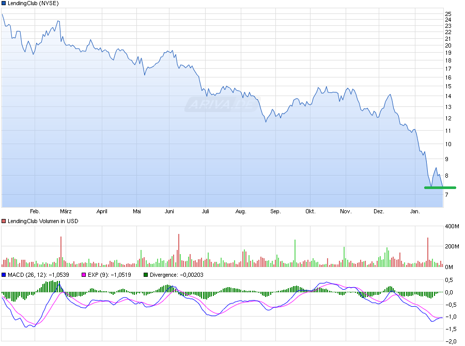Select the Dez. axis label

[379, 211]
